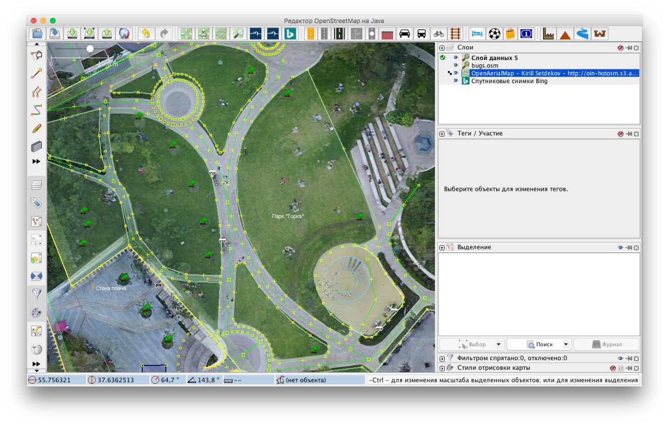The width and height of the screenshot is (669, 425).
Task: Select the OpenAerialMap Kirill Setdekov layer
Action: (538, 73)
